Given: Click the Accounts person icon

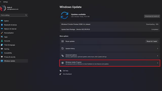Looking at the screenshot, I should (2, 41).
